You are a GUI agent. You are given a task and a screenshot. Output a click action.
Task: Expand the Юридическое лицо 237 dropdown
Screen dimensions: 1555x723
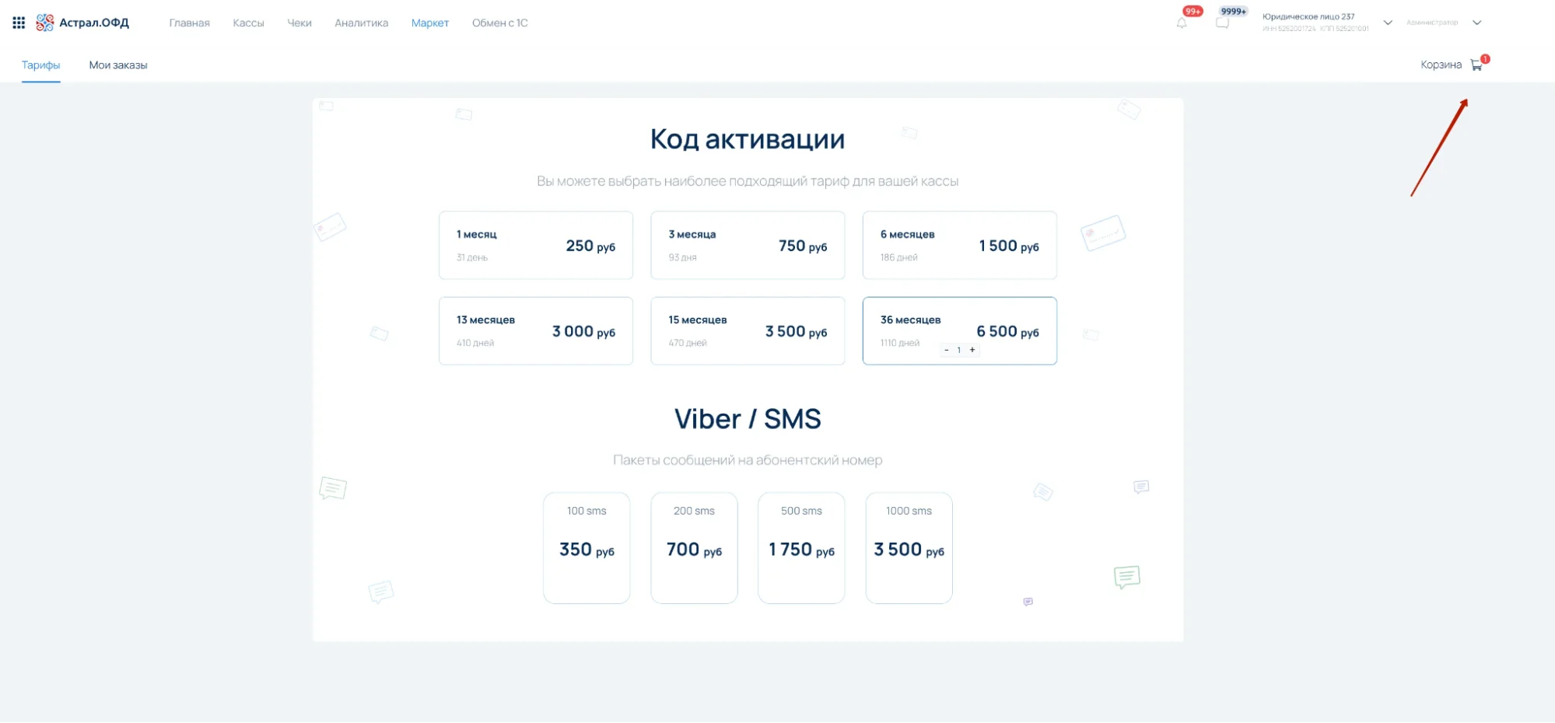[1387, 23]
